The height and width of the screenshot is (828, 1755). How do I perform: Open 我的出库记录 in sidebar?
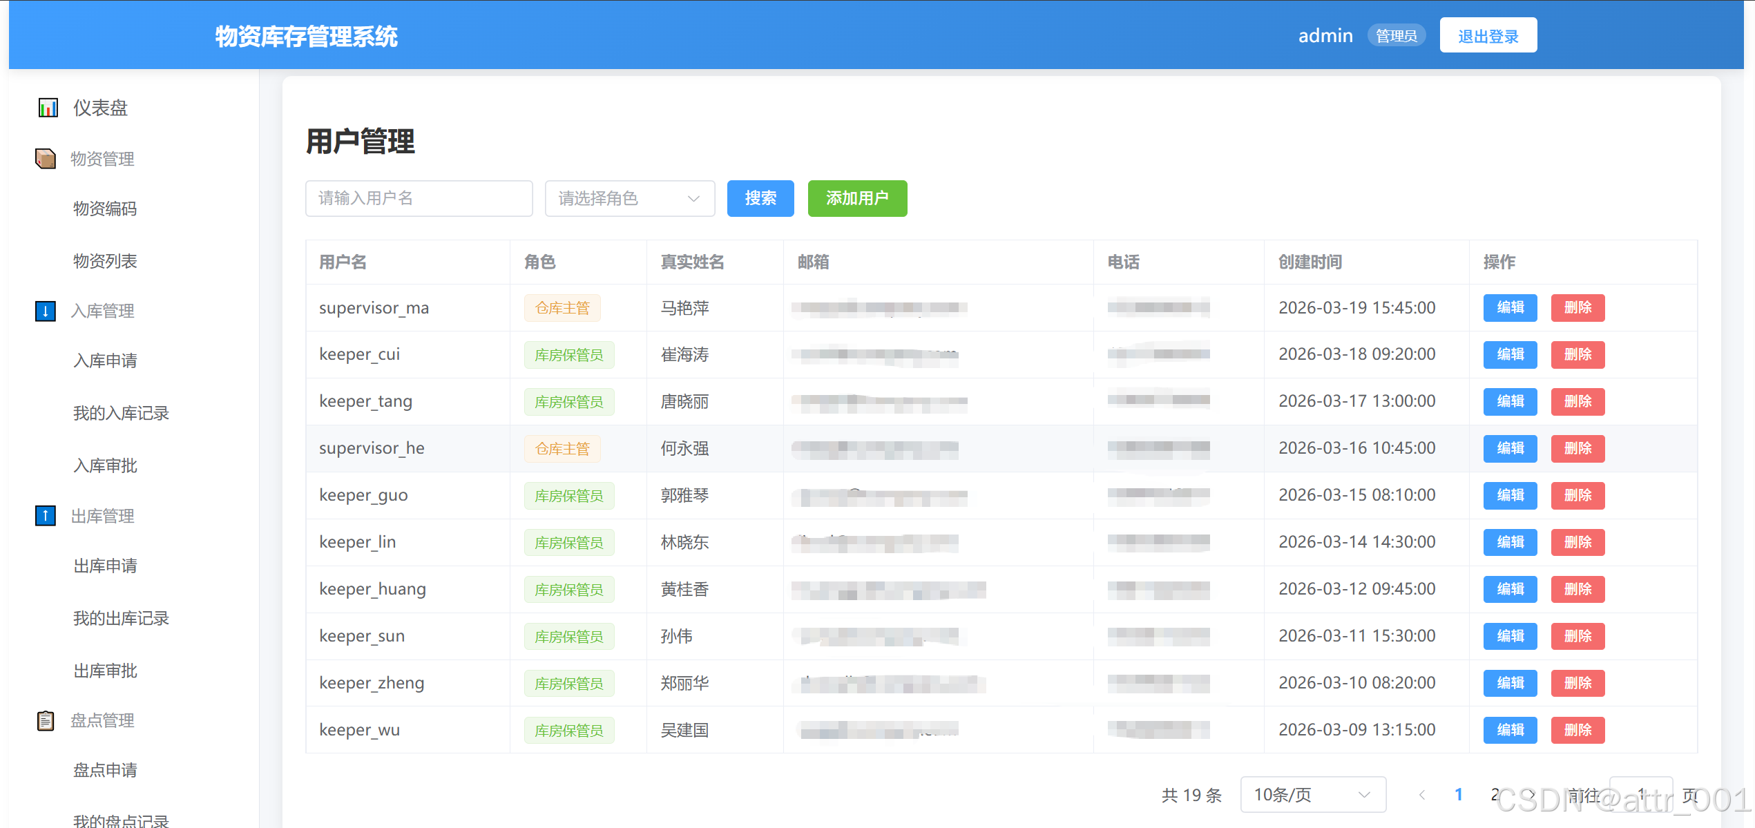pos(121,618)
